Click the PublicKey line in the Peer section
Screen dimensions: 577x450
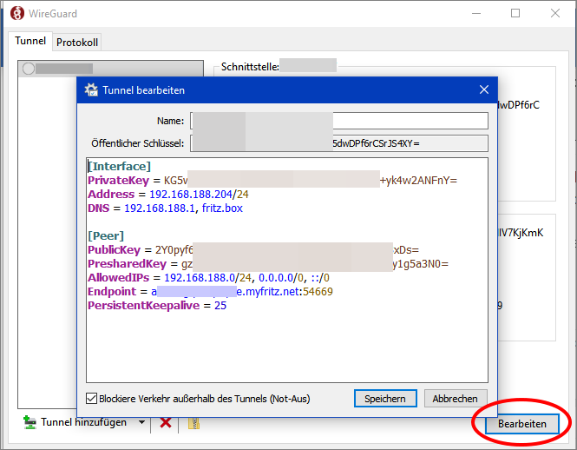(253, 250)
